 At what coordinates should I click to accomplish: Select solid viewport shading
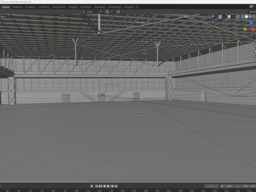(x=246, y=17)
